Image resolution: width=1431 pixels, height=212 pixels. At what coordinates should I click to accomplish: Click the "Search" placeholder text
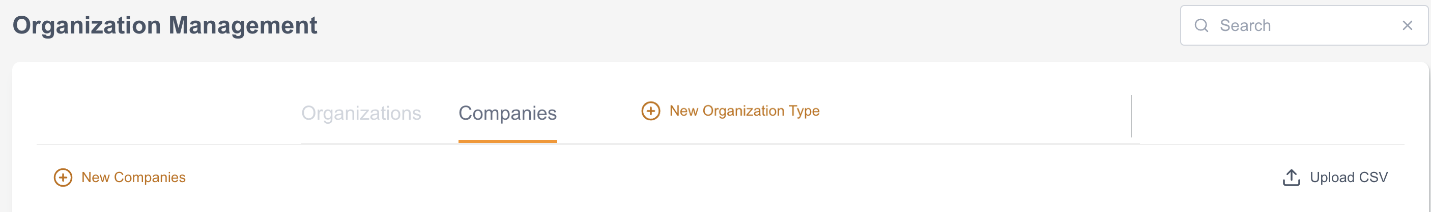click(1245, 25)
